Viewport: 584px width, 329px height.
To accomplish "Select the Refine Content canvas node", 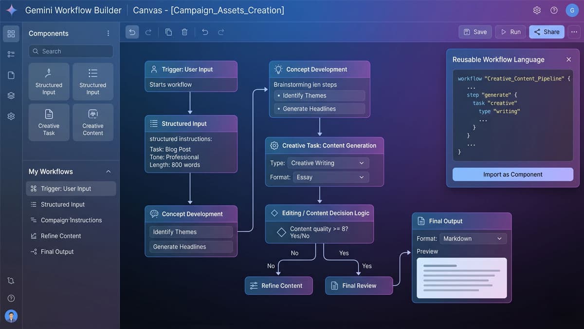I will (278, 286).
